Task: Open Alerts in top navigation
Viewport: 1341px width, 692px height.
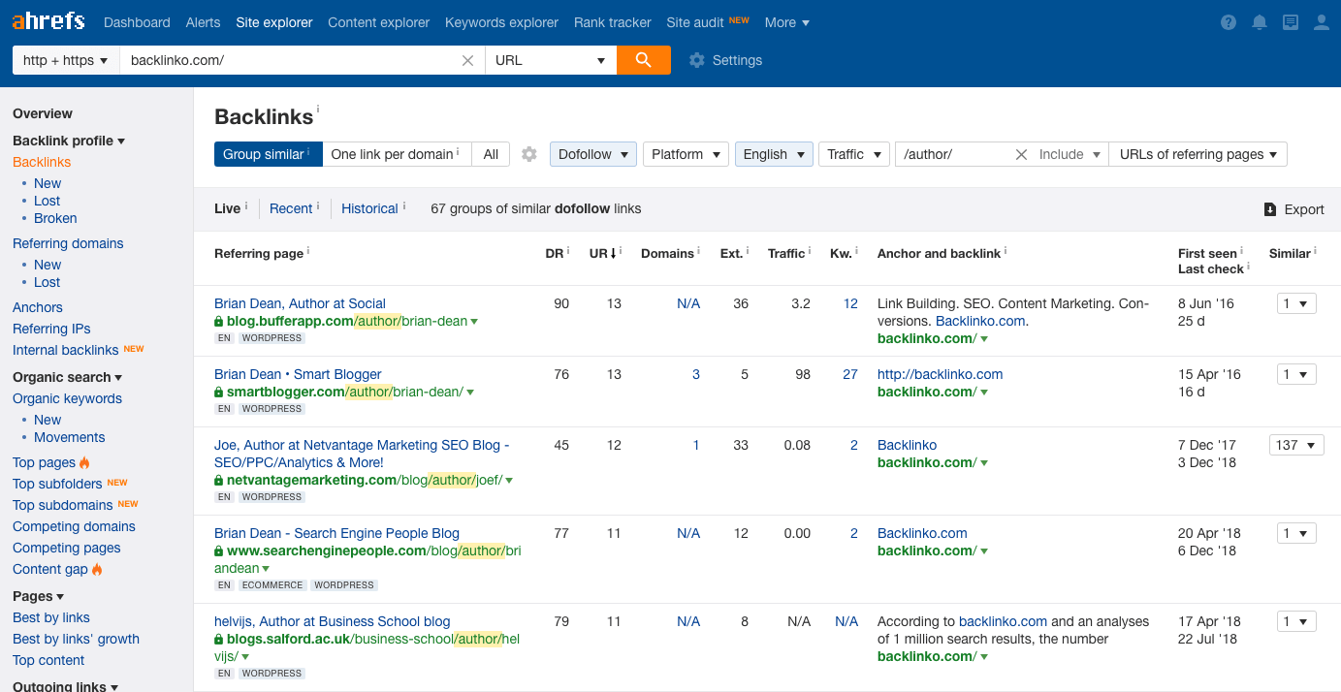Action: click(x=203, y=22)
